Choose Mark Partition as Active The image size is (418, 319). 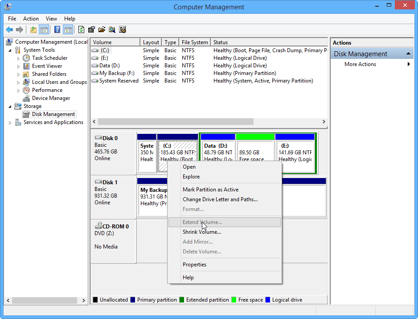225,190
